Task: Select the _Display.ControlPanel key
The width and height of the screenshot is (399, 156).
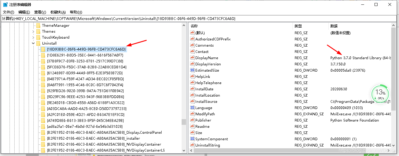Action: [104, 132]
